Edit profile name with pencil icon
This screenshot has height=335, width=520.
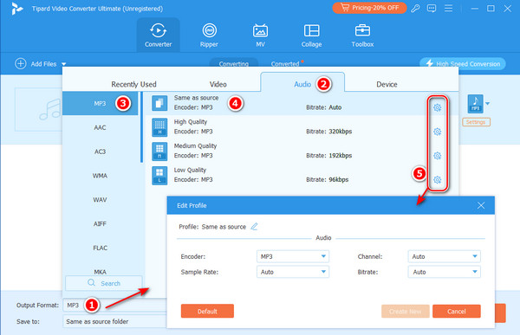point(254,227)
